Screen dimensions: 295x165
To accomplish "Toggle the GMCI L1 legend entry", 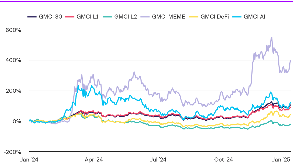I will coord(82,17).
